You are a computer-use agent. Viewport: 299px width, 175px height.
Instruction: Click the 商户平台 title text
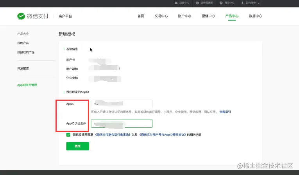tap(65, 16)
